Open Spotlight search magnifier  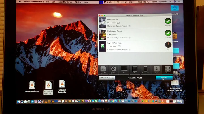tap(170, 2)
